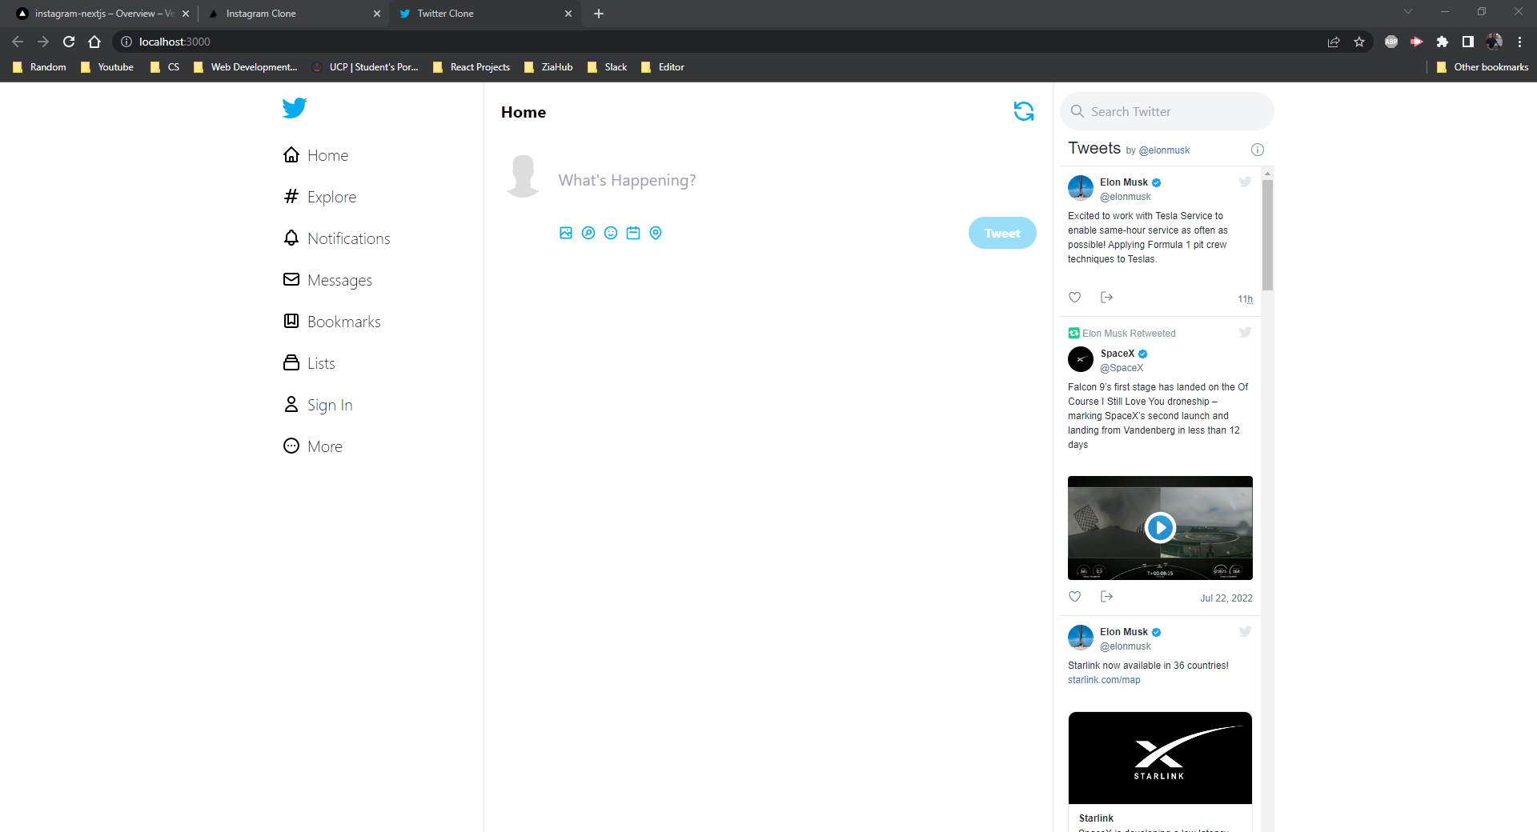The height and width of the screenshot is (832, 1537).
Task: Open the Slack bookmarks folder
Action: tap(608, 67)
